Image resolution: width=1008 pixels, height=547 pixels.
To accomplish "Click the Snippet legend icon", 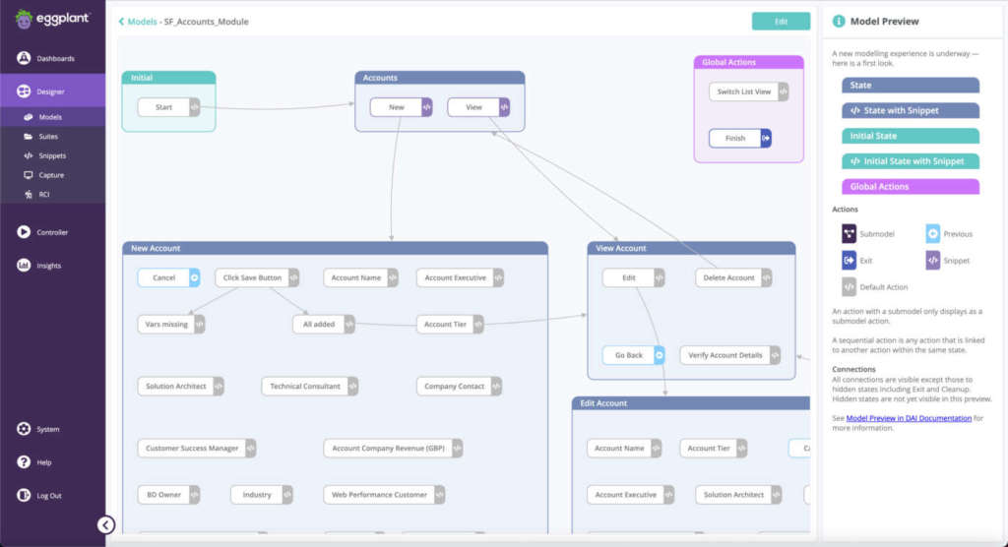I will 933,261.
